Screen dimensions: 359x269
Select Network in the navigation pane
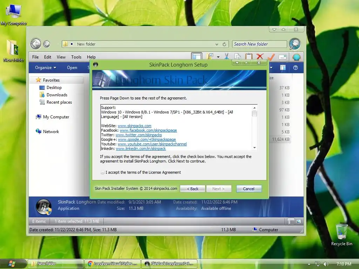point(47,132)
